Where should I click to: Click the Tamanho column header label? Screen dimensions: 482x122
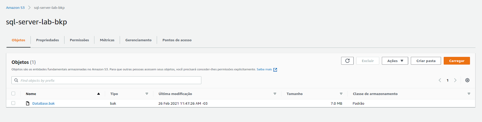click(295, 94)
